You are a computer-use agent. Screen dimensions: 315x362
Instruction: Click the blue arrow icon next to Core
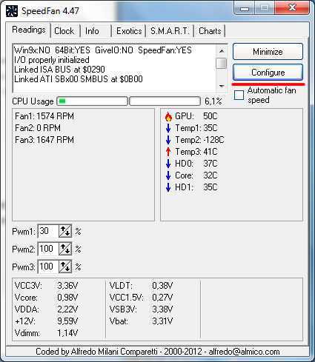click(x=168, y=175)
